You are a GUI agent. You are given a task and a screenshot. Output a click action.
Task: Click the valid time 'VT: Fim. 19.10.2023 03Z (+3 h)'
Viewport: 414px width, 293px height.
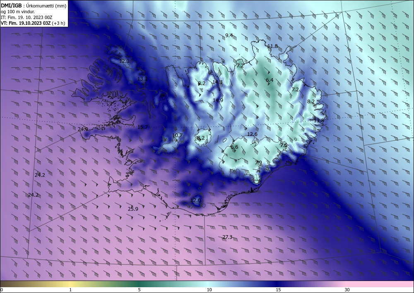(x=33, y=23)
